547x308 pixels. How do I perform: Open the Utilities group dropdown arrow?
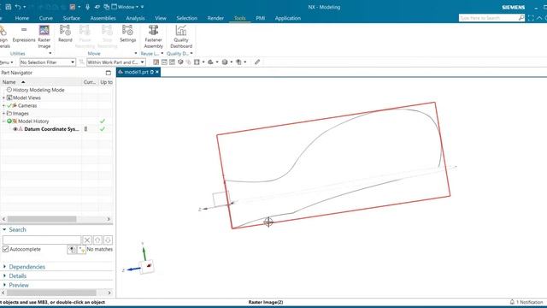tap(50, 53)
